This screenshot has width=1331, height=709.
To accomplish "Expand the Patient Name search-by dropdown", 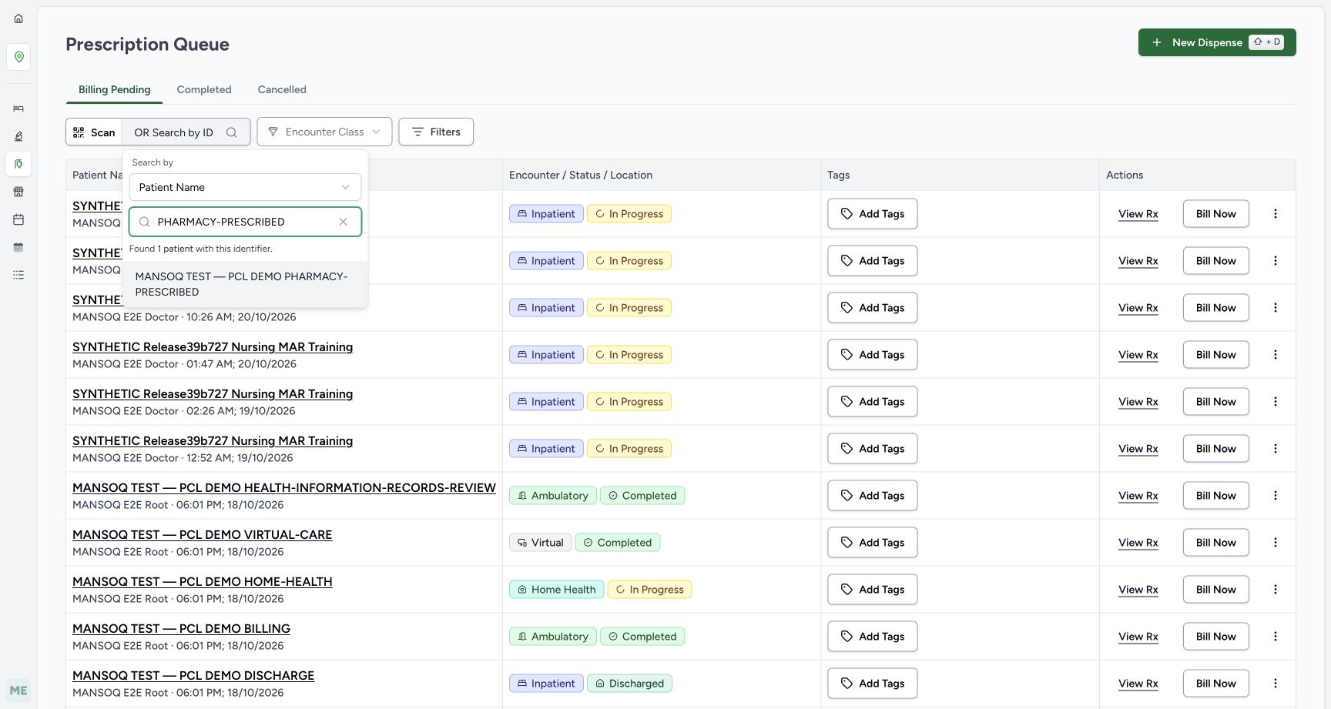I will tap(245, 187).
